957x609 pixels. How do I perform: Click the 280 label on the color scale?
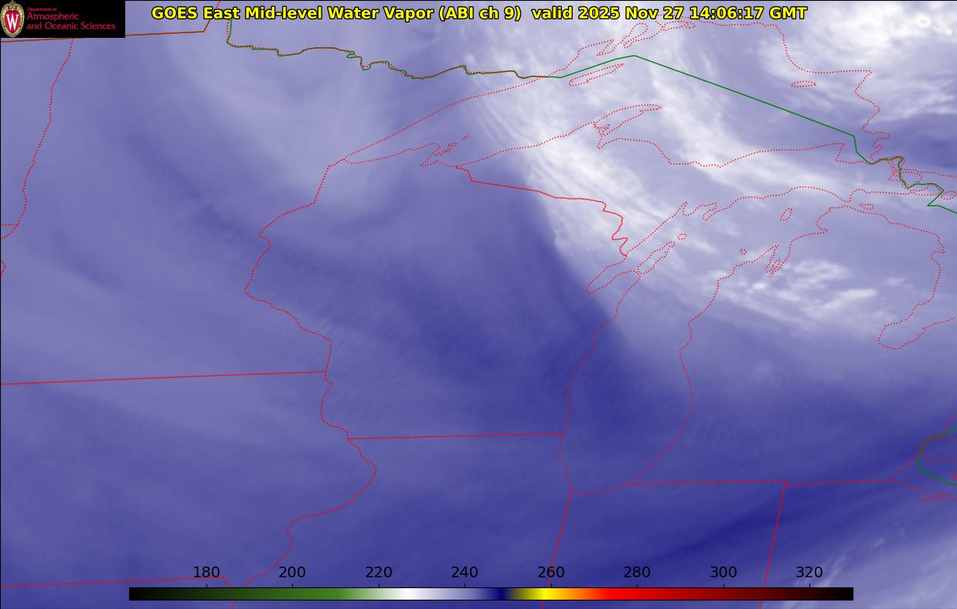point(637,573)
